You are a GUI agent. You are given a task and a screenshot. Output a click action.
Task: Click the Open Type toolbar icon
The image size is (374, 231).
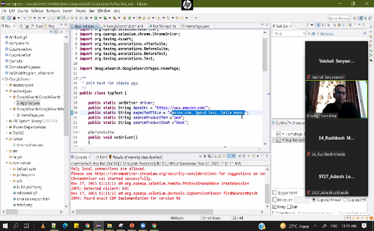point(140,18)
